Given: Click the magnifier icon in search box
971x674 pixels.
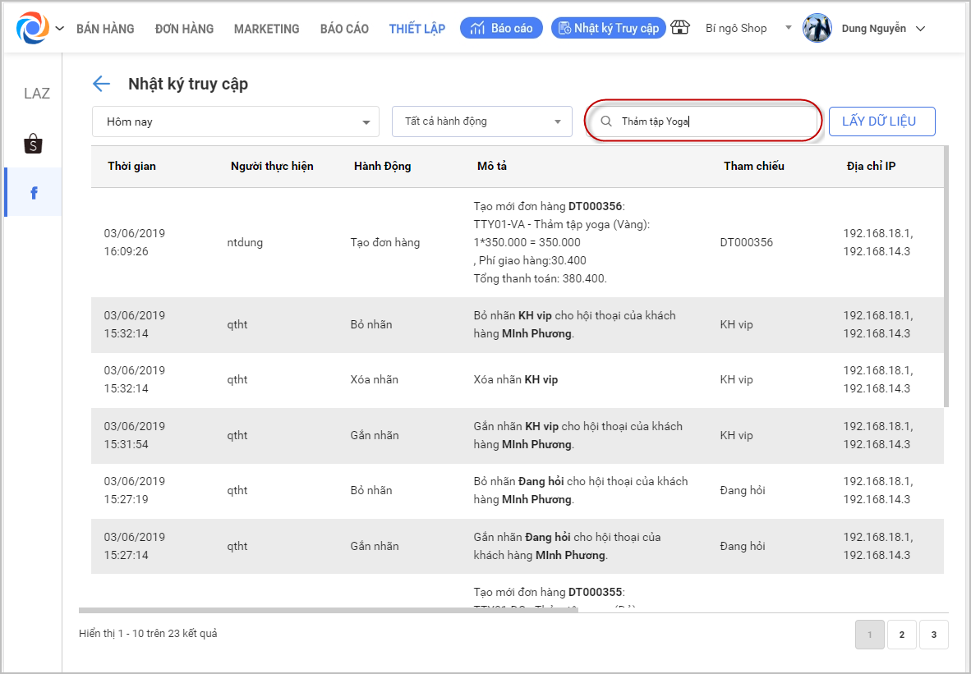Looking at the screenshot, I should click(x=606, y=122).
